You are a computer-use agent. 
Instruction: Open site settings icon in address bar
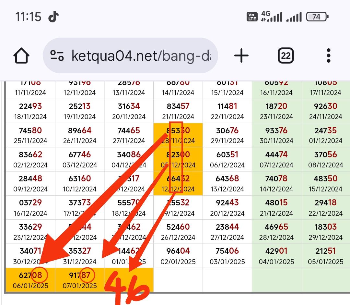pyautogui.click(x=57, y=55)
